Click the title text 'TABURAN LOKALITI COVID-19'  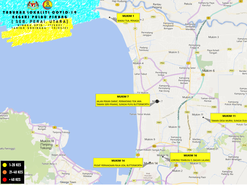40,12
